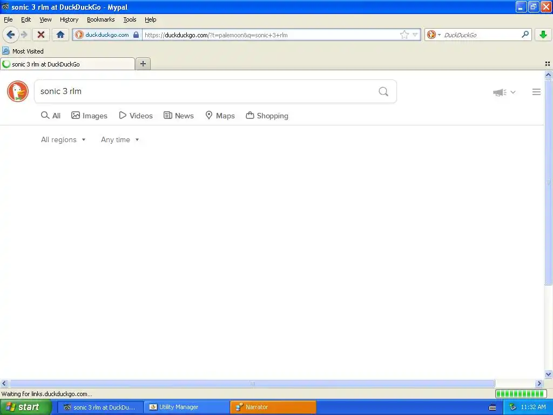Image resolution: width=553 pixels, height=415 pixels.
Task: Open the DuckDuckGo hamburger menu
Action: (x=536, y=92)
